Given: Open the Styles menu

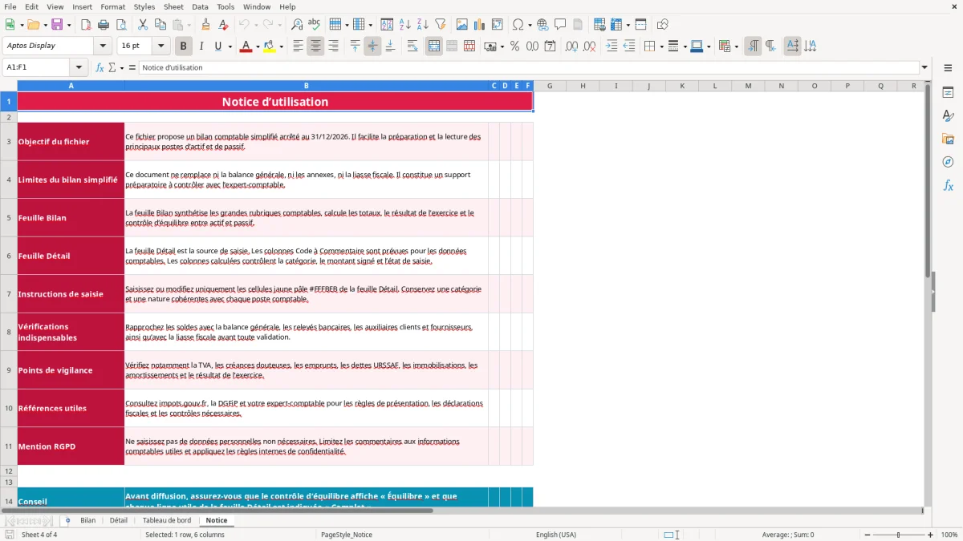Looking at the screenshot, I should click(x=144, y=6).
